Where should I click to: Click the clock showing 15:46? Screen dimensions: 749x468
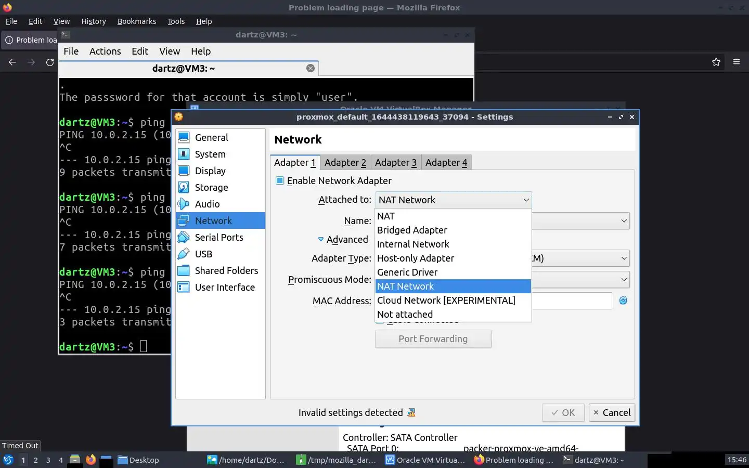(x=737, y=460)
